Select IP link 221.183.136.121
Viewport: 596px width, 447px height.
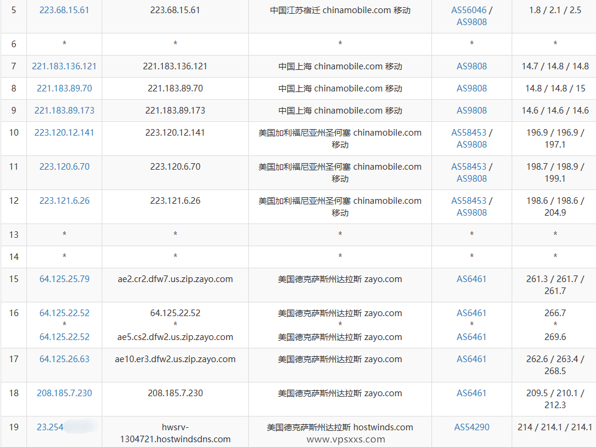(64, 66)
